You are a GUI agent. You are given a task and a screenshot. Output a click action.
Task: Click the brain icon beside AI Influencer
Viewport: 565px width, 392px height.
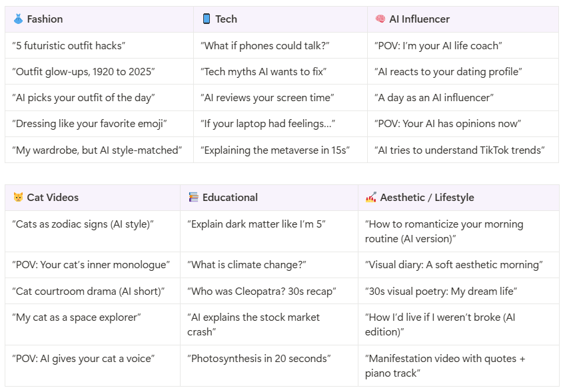(380, 19)
